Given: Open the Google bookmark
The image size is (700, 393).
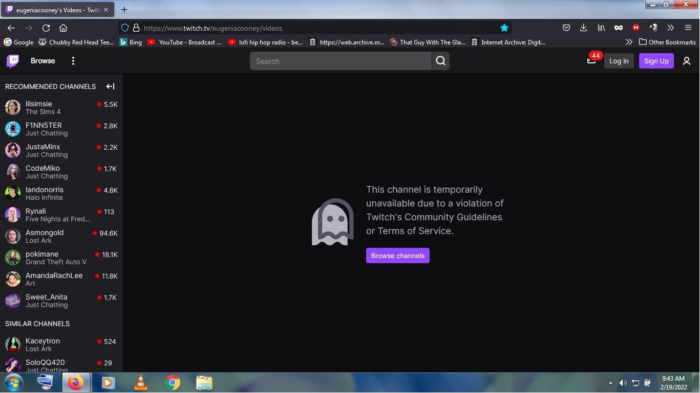Looking at the screenshot, I should [18, 42].
